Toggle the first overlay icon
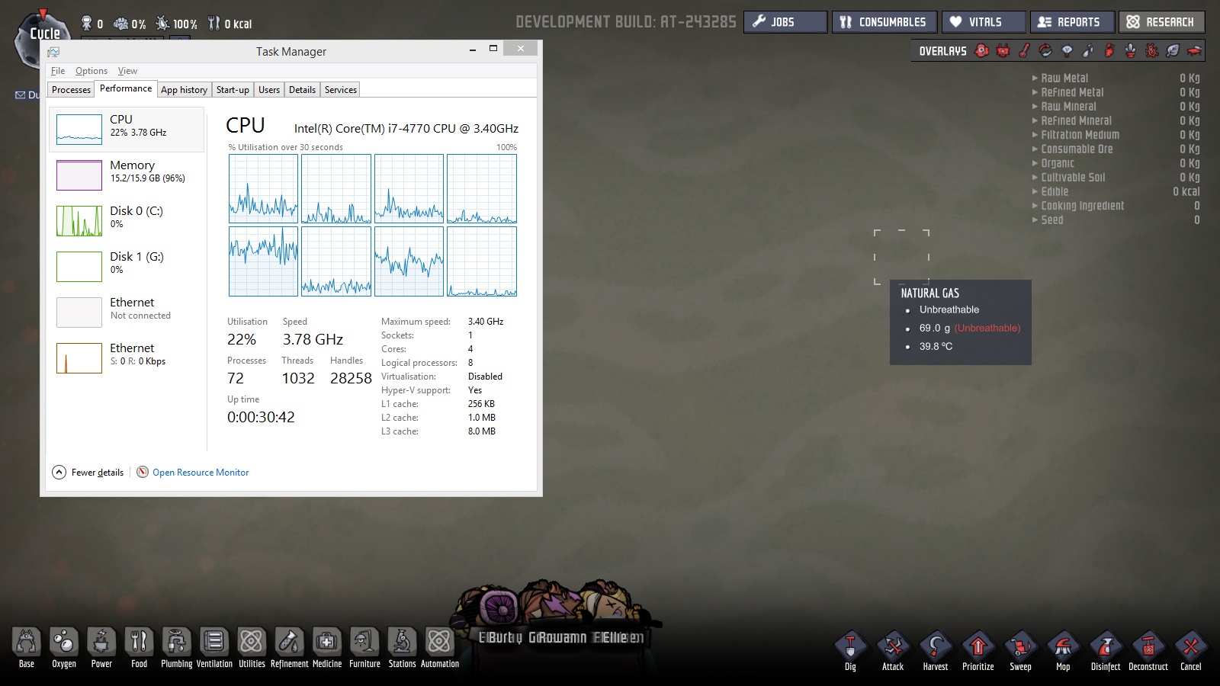The width and height of the screenshot is (1220, 686). 982,51
